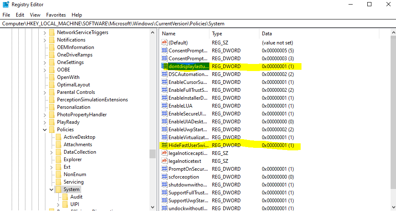
Task: Collapse the Policies key
Action: (45, 130)
